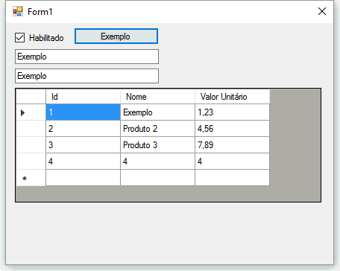Select the Produto 2 cell
Screen dimensions: 340x271
click(157, 129)
